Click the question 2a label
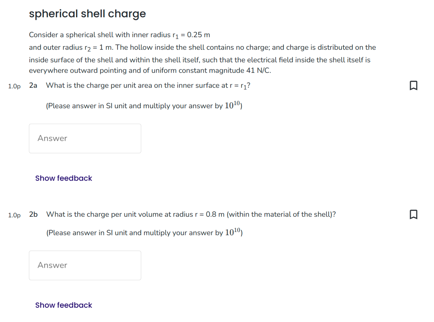434x322 pixels. click(x=33, y=85)
